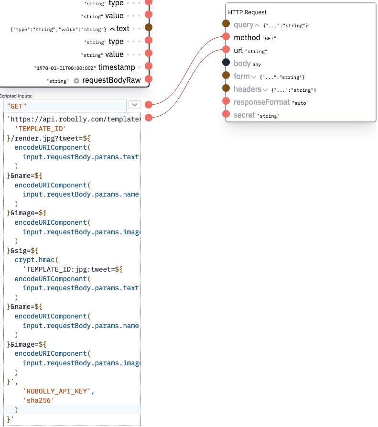The height and width of the screenshot is (427, 378).
Task: Click the body label on HTTP Request node
Action: coord(242,63)
